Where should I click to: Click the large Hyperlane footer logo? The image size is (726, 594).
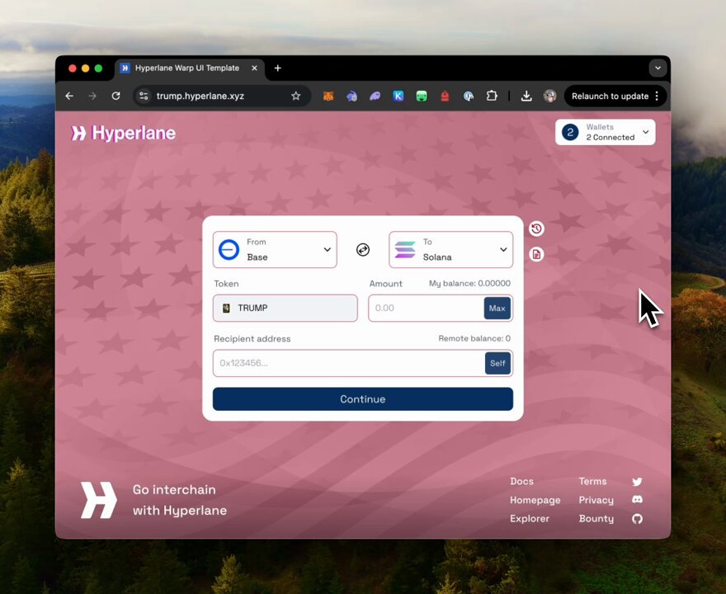tap(99, 500)
